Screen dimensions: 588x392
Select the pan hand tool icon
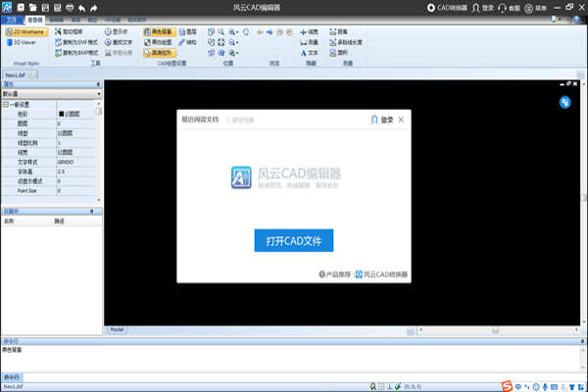[246, 32]
